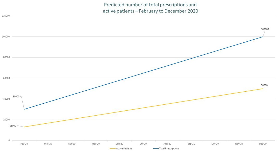Image resolution: width=278 pixels, height=151 pixels.
Task: Click the blue Total Prescriptions legend swatch
Action: point(156,149)
